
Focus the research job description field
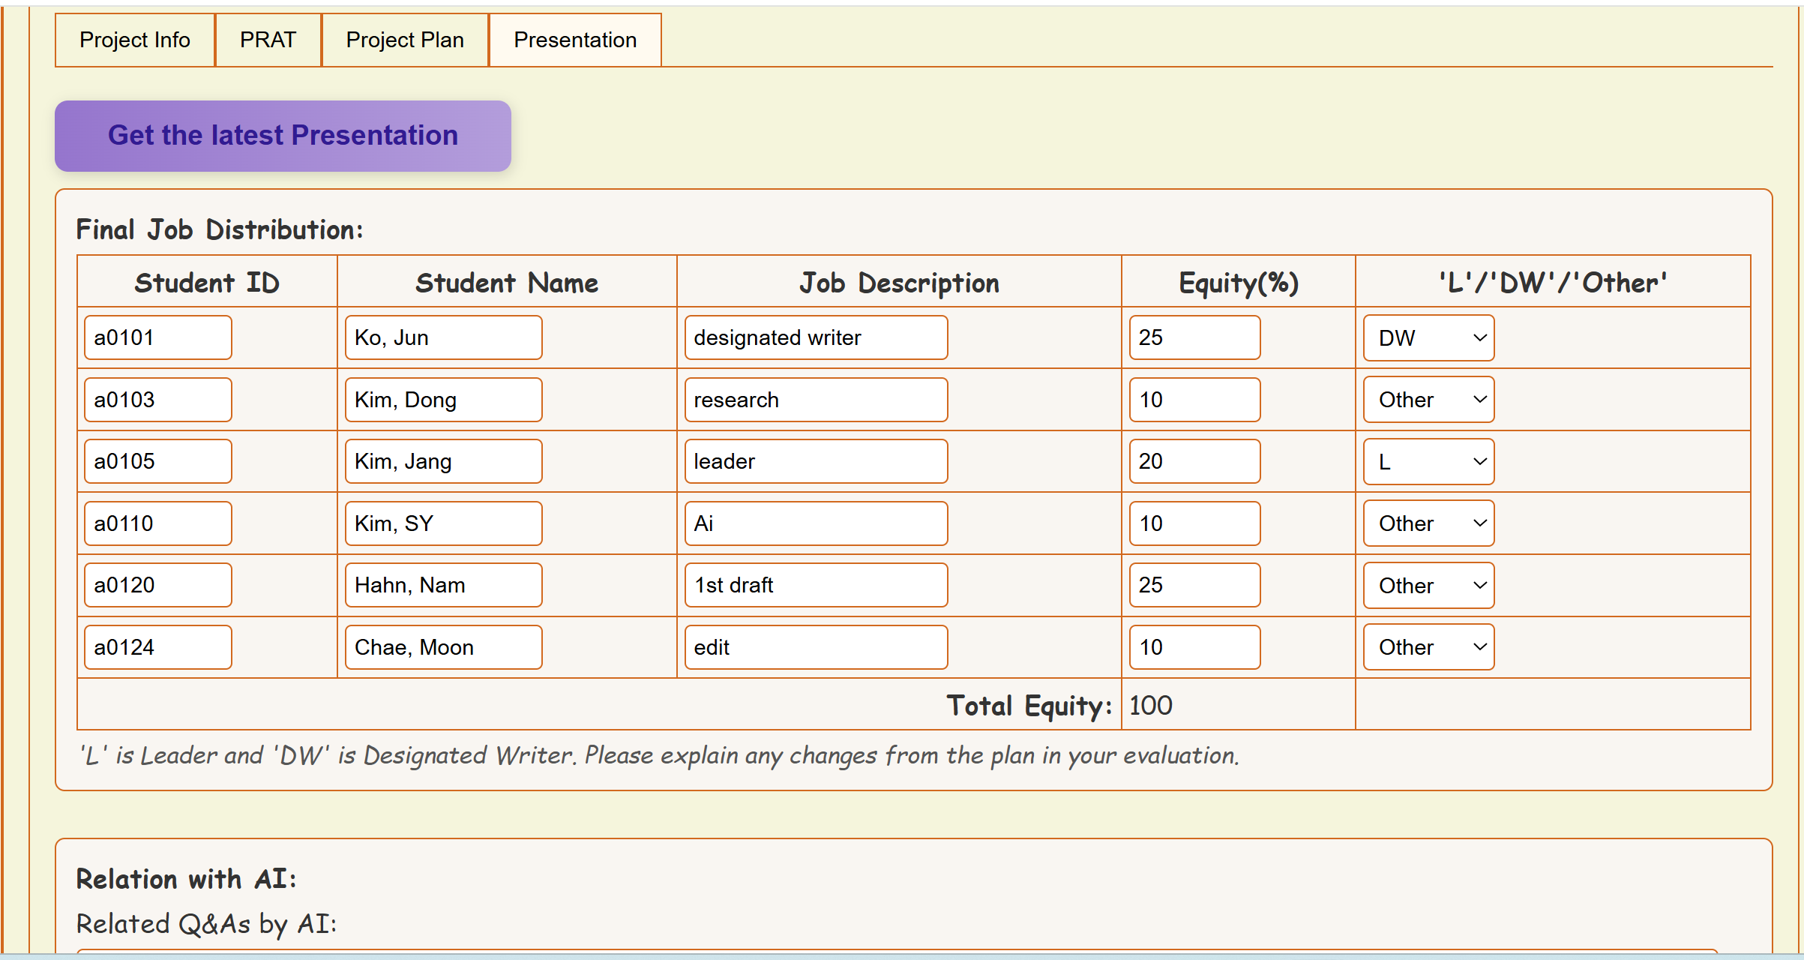[x=816, y=400]
